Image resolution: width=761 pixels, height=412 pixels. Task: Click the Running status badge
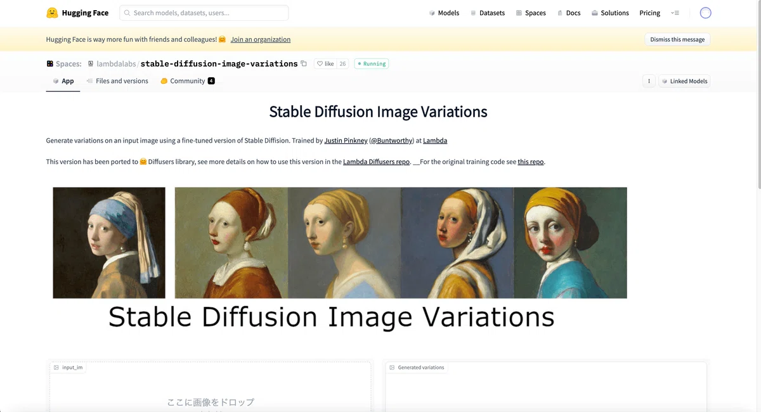[372, 63]
